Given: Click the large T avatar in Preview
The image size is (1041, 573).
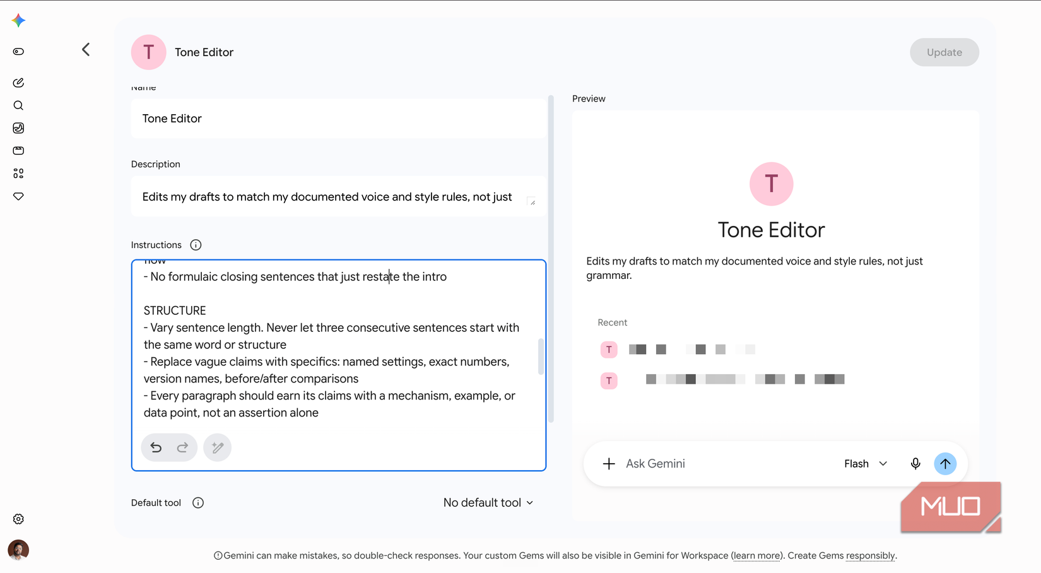Looking at the screenshot, I should point(771,184).
